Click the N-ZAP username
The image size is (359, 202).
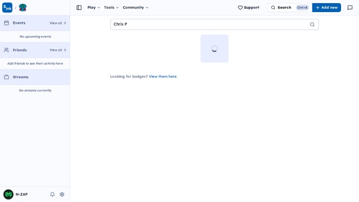click(x=22, y=194)
